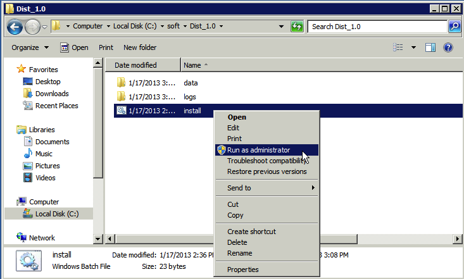Click the change view icon
Image resolution: width=464 pixels, height=279 pixels.
[x=398, y=47]
